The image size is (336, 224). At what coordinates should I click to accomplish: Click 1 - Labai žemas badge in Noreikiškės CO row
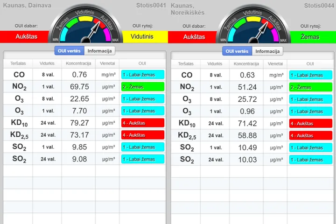point(311,75)
